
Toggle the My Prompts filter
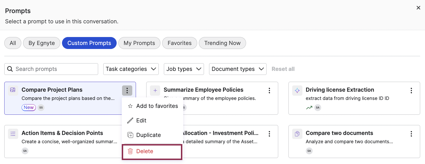[x=139, y=43]
